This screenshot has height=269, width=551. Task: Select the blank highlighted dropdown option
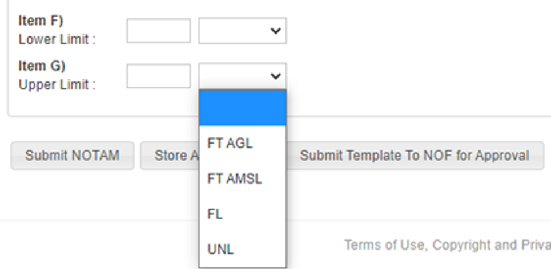tap(243, 108)
